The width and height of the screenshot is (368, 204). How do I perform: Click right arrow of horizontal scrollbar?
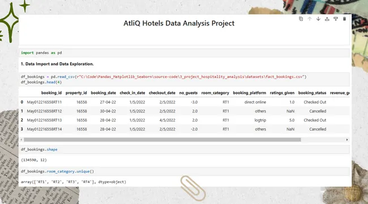click(x=347, y=140)
